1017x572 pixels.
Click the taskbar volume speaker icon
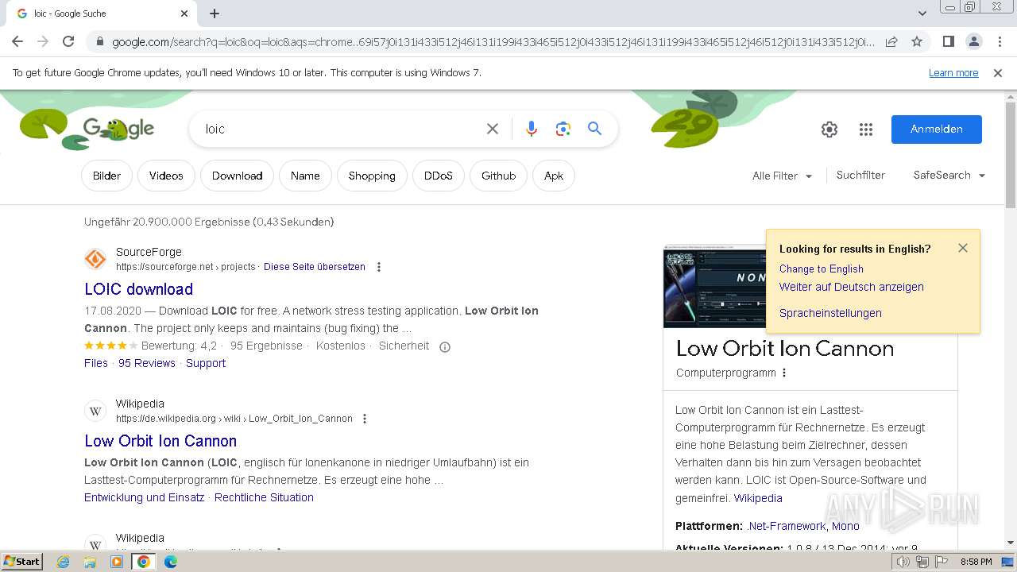coord(903,562)
